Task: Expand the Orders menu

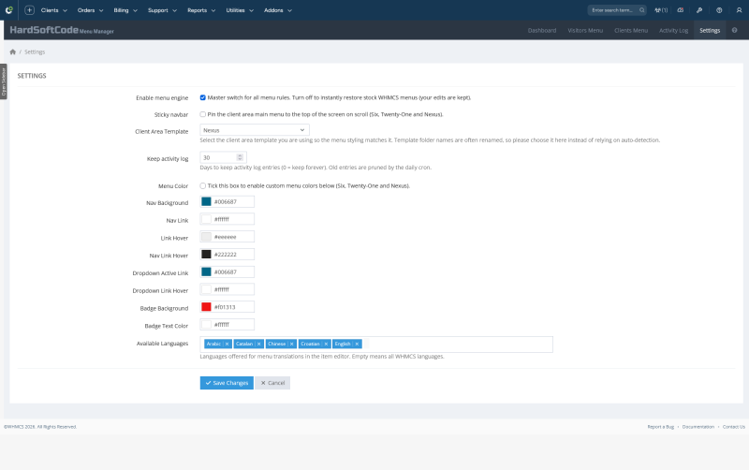Action: [90, 10]
